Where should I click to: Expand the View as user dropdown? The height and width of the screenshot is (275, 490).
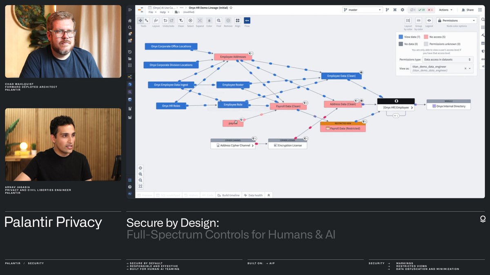[x=470, y=68]
